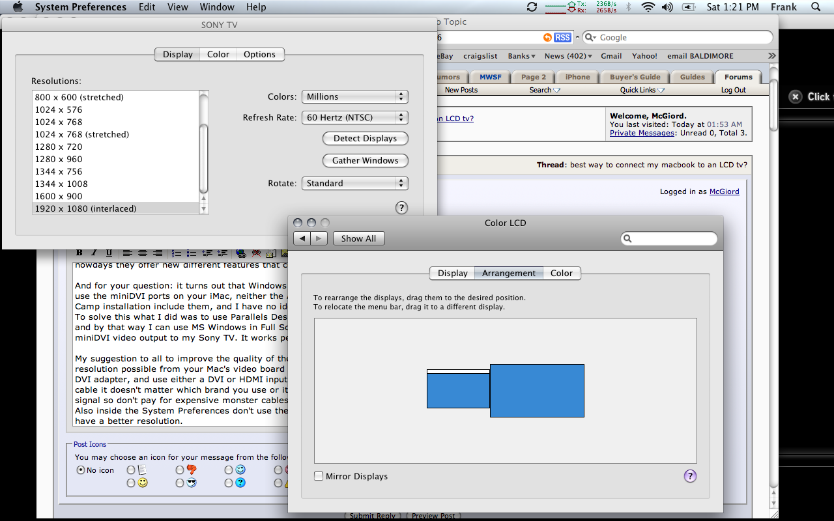Select the 'No icon' radio button
Screen dimensions: 834x521
click(81, 470)
